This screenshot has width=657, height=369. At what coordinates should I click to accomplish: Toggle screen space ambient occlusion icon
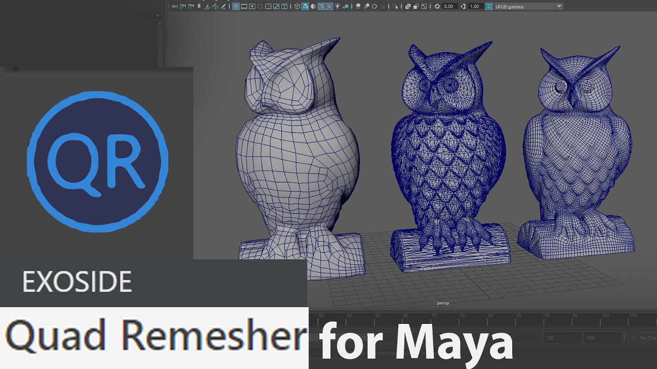click(358, 7)
